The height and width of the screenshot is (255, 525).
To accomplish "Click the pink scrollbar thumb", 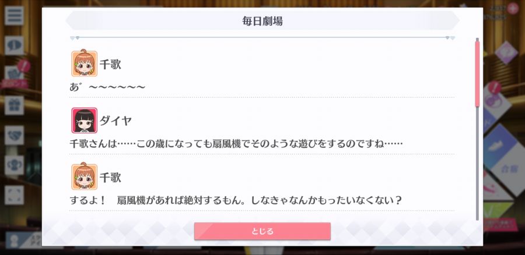I will tap(477, 73).
